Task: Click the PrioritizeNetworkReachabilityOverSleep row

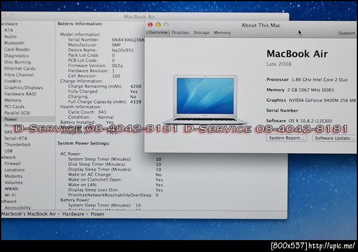Action: pyautogui.click(x=113, y=195)
